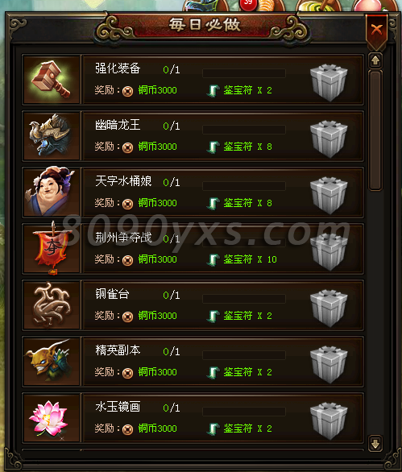
Task: Claim the gift box for 强化装备
Action: tap(329, 82)
